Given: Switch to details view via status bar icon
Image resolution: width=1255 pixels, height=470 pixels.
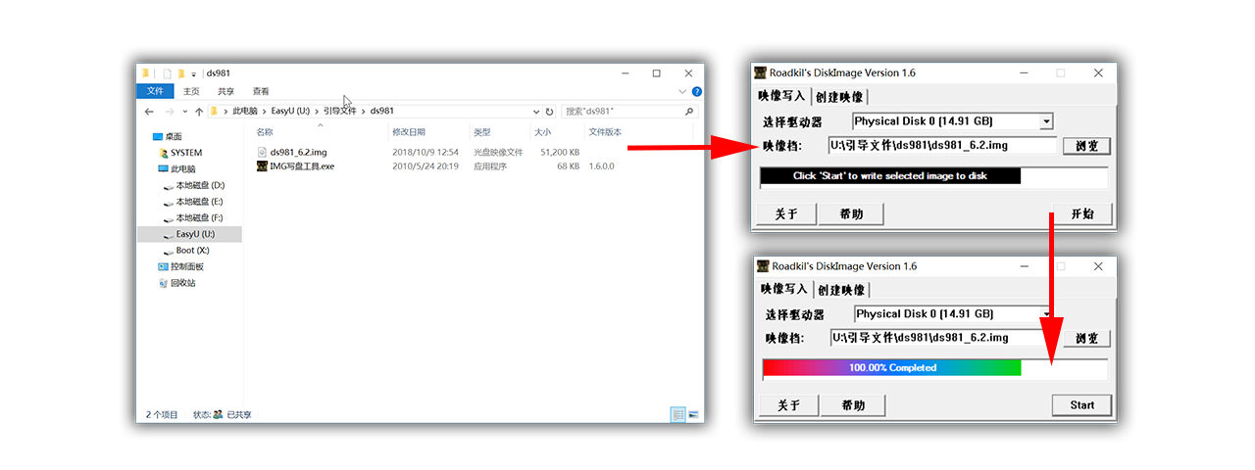Looking at the screenshot, I should click(x=678, y=415).
